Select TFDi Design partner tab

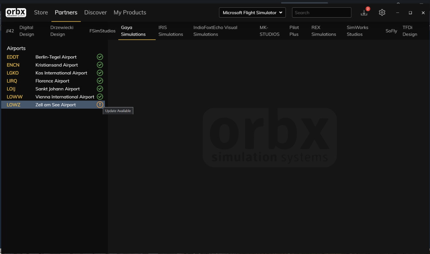tap(410, 31)
